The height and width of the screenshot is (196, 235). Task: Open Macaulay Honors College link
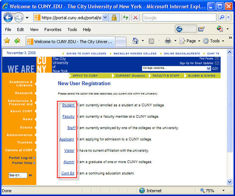pos(135,53)
